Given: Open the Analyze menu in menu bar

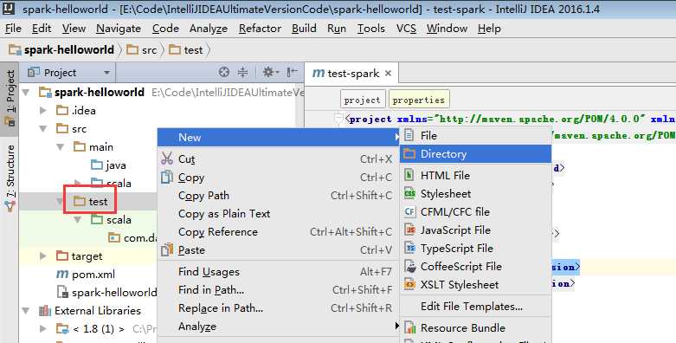Looking at the screenshot, I should click(x=209, y=29).
